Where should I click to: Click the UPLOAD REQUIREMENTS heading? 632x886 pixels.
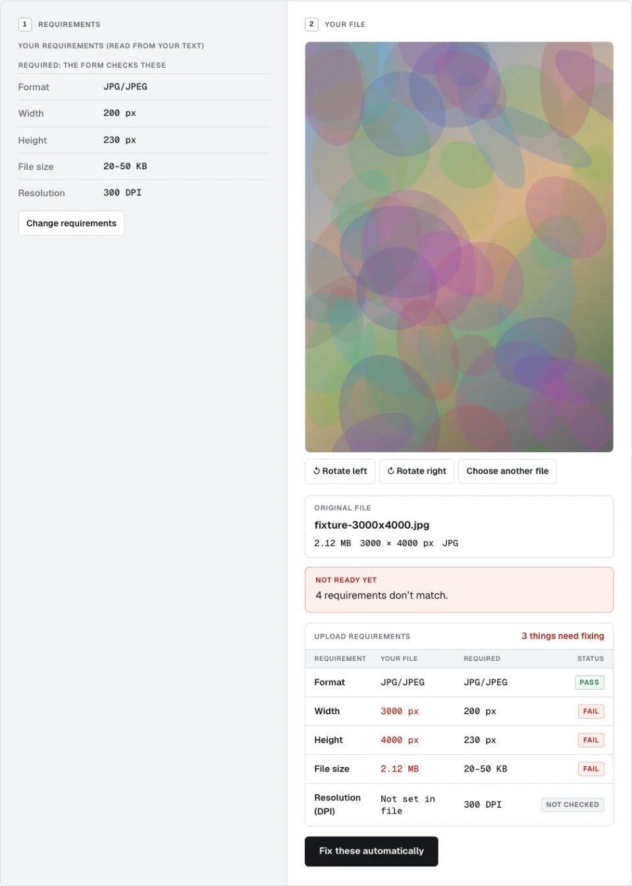click(362, 637)
